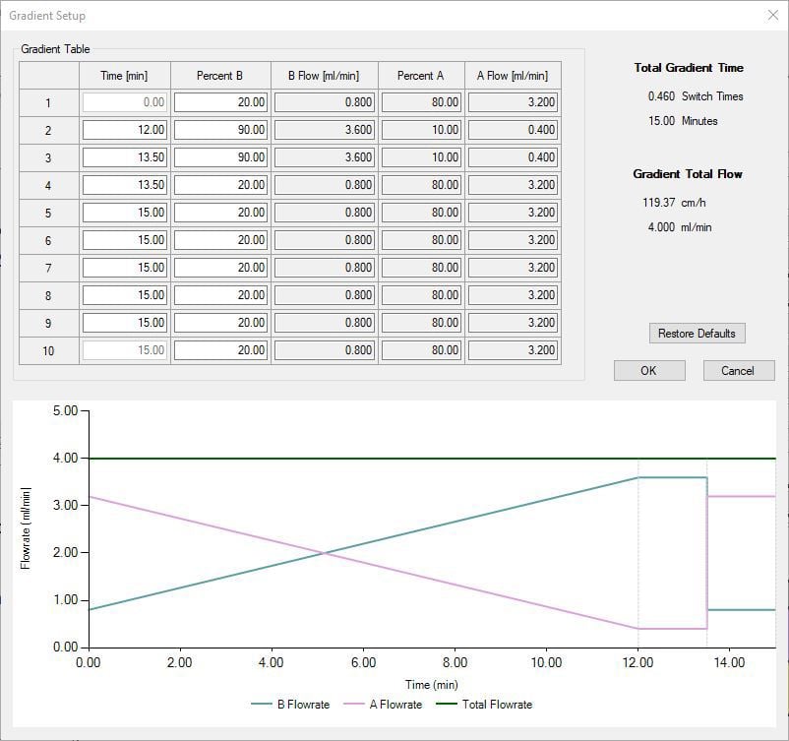Select B Flow value in row 2
The width and height of the screenshot is (789, 741).
click(x=325, y=130)
